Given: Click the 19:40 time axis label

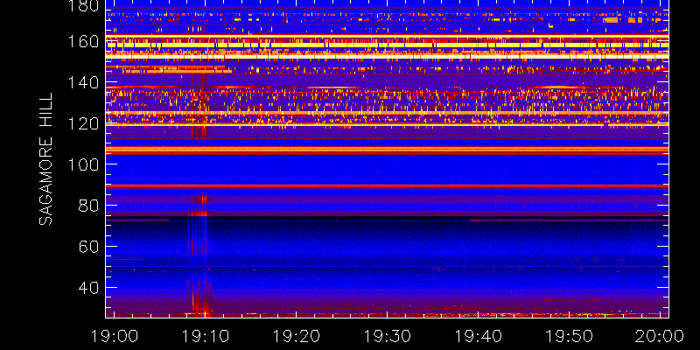Looking at the screenshot, I should pos(478,336).
